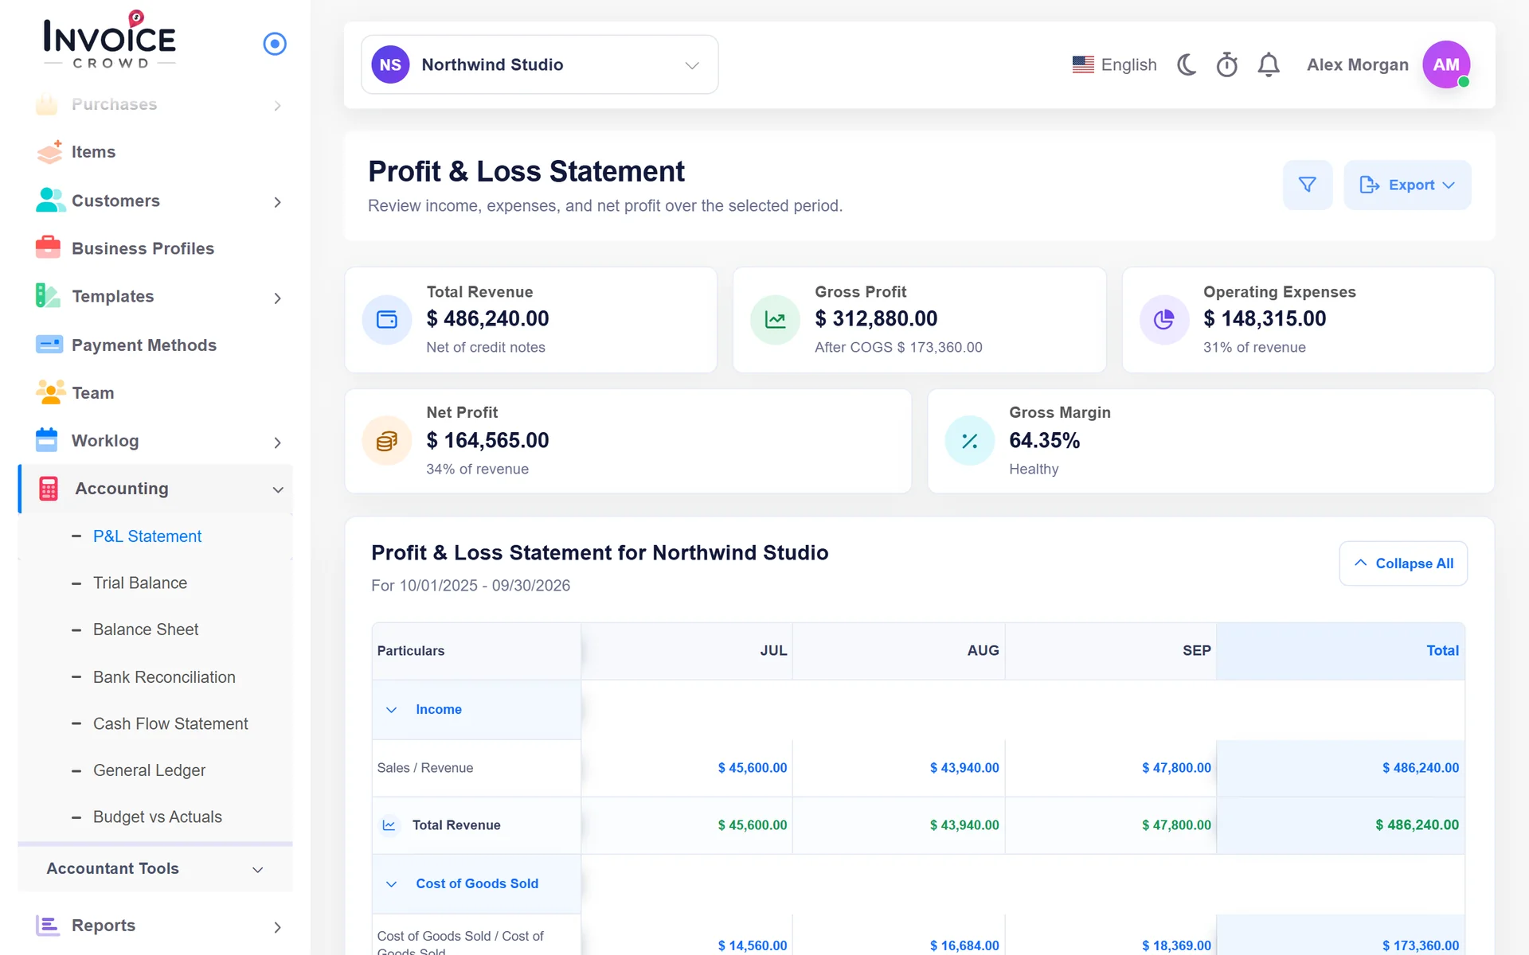The width and height of the screenshot is (1529, 955).
Task: Expand the Customers menu chevron
Action: tap(277, 202)
